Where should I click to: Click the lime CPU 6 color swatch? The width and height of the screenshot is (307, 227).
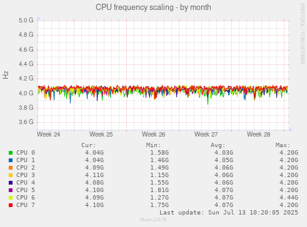(11, 198)
